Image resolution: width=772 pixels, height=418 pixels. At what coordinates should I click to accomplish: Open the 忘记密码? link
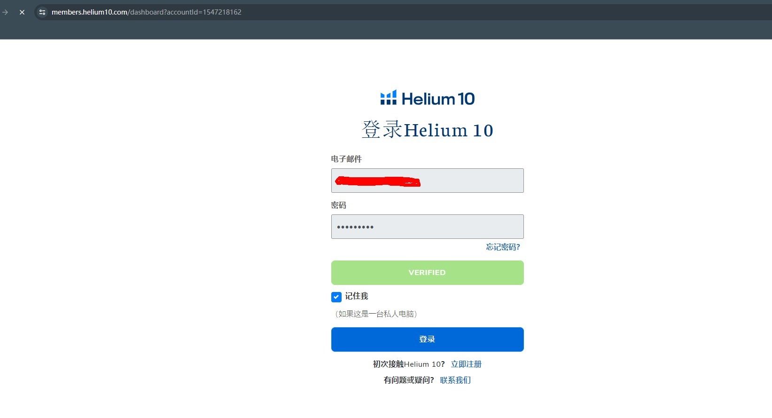coord(503,247)
